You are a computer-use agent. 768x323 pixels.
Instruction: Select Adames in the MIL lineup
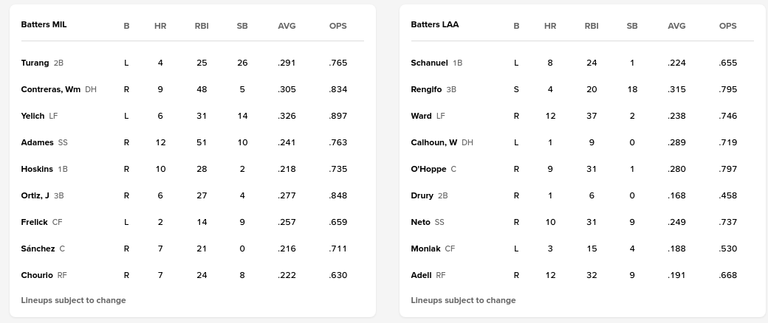tap(37, 142)
